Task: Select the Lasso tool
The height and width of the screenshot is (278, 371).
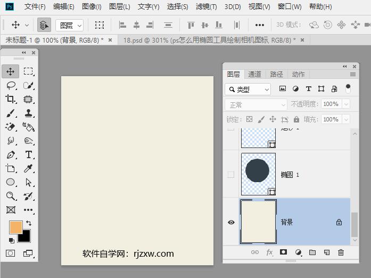Action: point(11,85)
